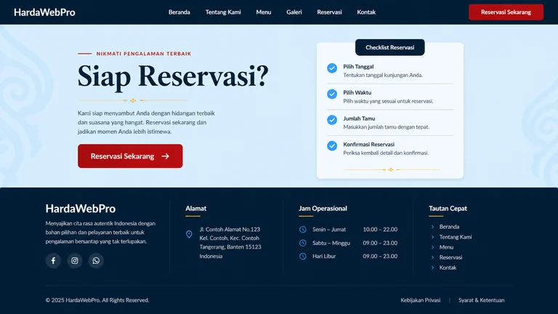Click 'Periksa kembali detail dan konfirmasi.' description
Screen dimensions: 558x314
(386, 153)
